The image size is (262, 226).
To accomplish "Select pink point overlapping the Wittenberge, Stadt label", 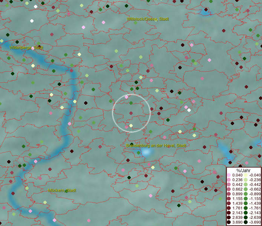I will 33,48.
